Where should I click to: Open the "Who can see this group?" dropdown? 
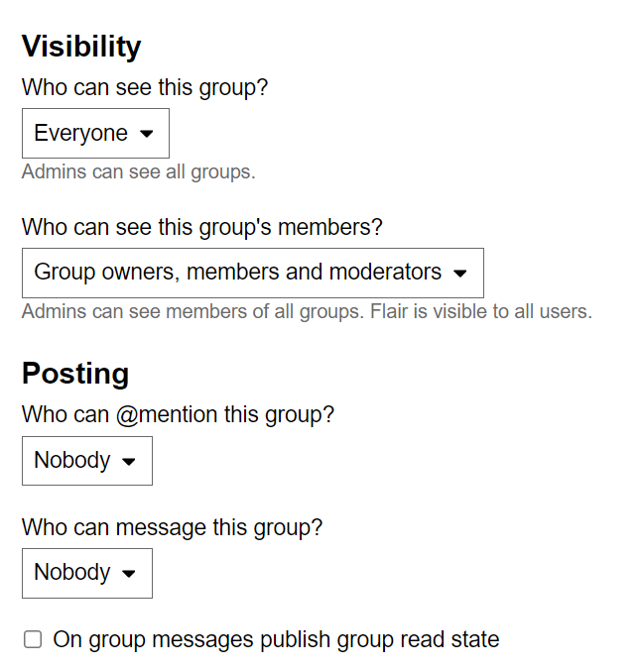(95, 134)
